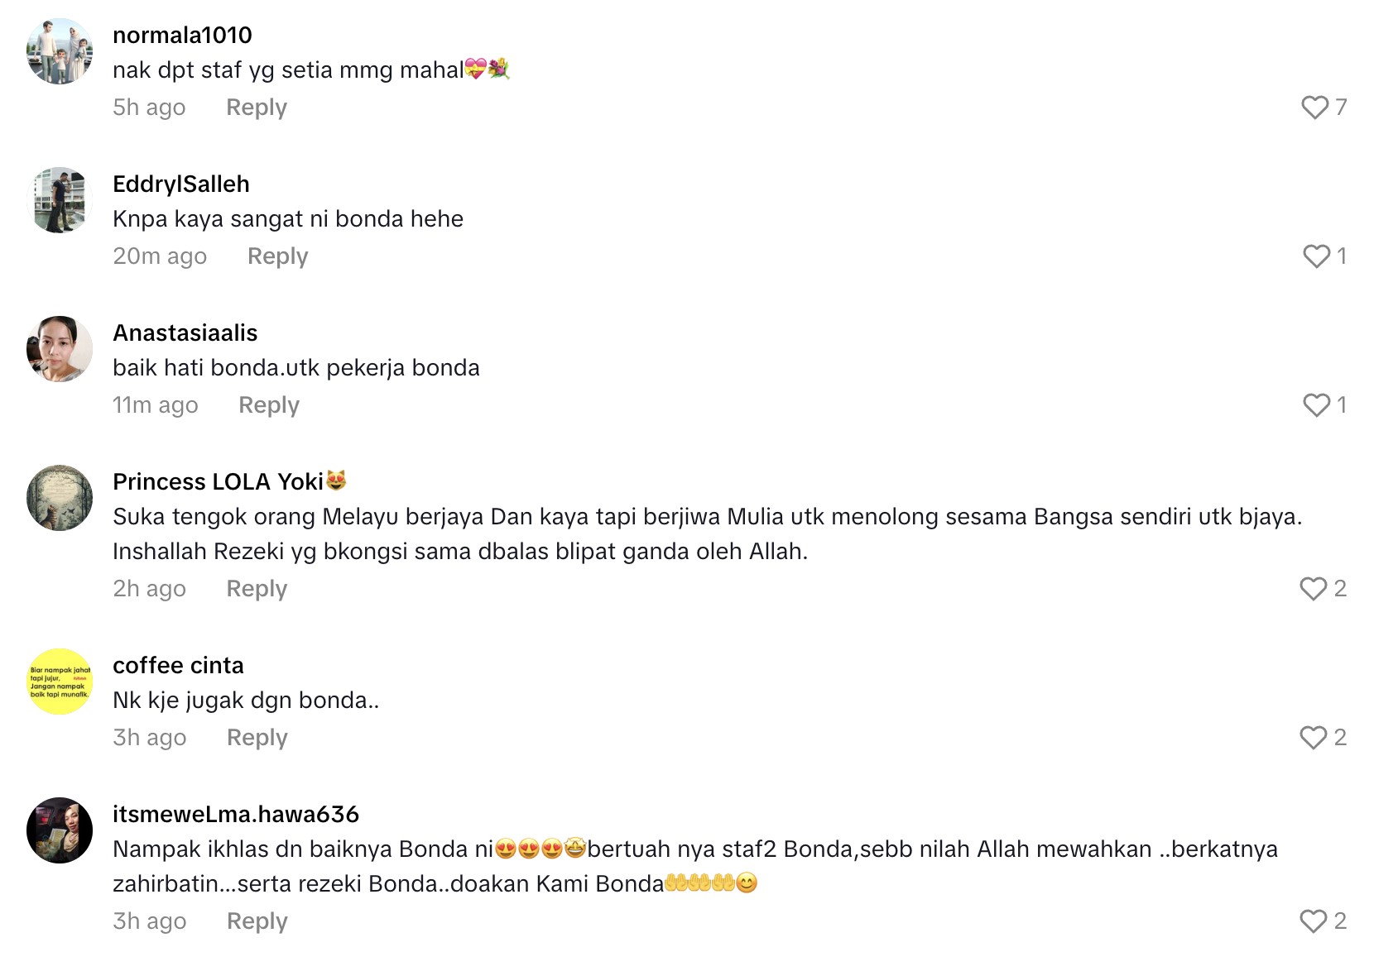Screen dimensions: 1374x971
Task: View itsmeweLma.hawa636's profile avatar
Action: click(x=60, y=830)
